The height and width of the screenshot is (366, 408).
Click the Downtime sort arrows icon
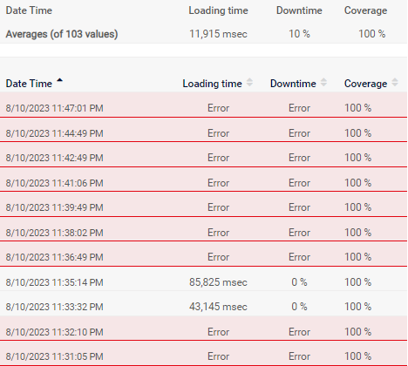[323, 82]
